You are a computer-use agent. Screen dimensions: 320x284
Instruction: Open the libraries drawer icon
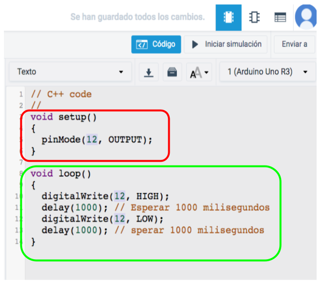172,72
